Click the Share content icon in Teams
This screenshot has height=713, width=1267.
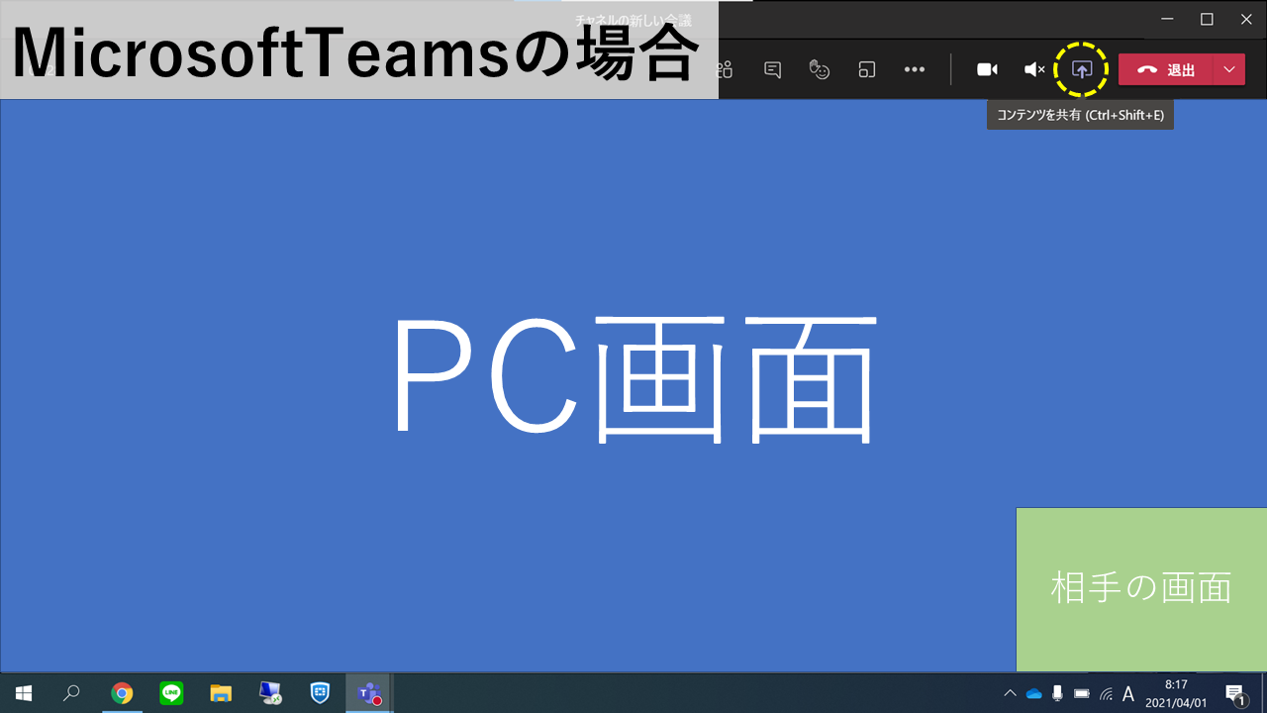pyautogui.click(x=1082, y=69)
